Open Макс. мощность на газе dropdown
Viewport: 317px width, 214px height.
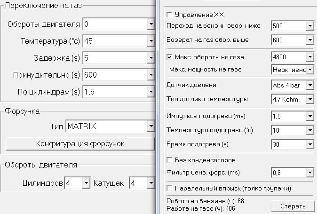pos(309,70)
